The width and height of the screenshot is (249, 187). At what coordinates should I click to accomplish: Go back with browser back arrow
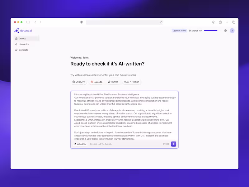point(35,22)
